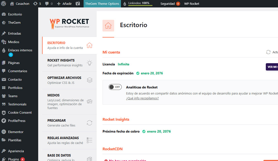The height and width of the screenshot is (161, 278).
Task: Click the Precargar refresh arrows icon
Action: pyautogui.click(x=89, y=123)
